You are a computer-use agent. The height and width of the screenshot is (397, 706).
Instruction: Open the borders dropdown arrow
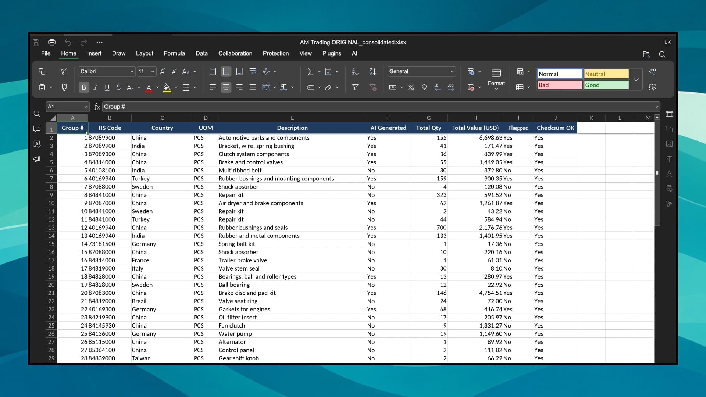click(x=195, y=87)
